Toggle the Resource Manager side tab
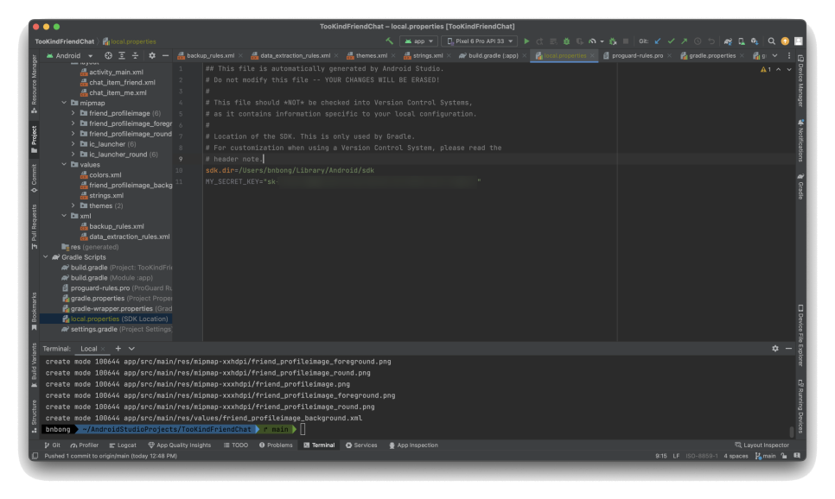Viewport: 835px width, 499px height. click(x=34, y=84)
